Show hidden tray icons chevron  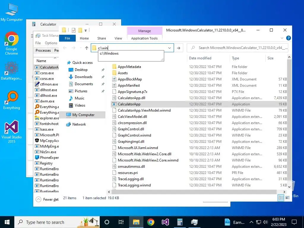coord(251,222)
